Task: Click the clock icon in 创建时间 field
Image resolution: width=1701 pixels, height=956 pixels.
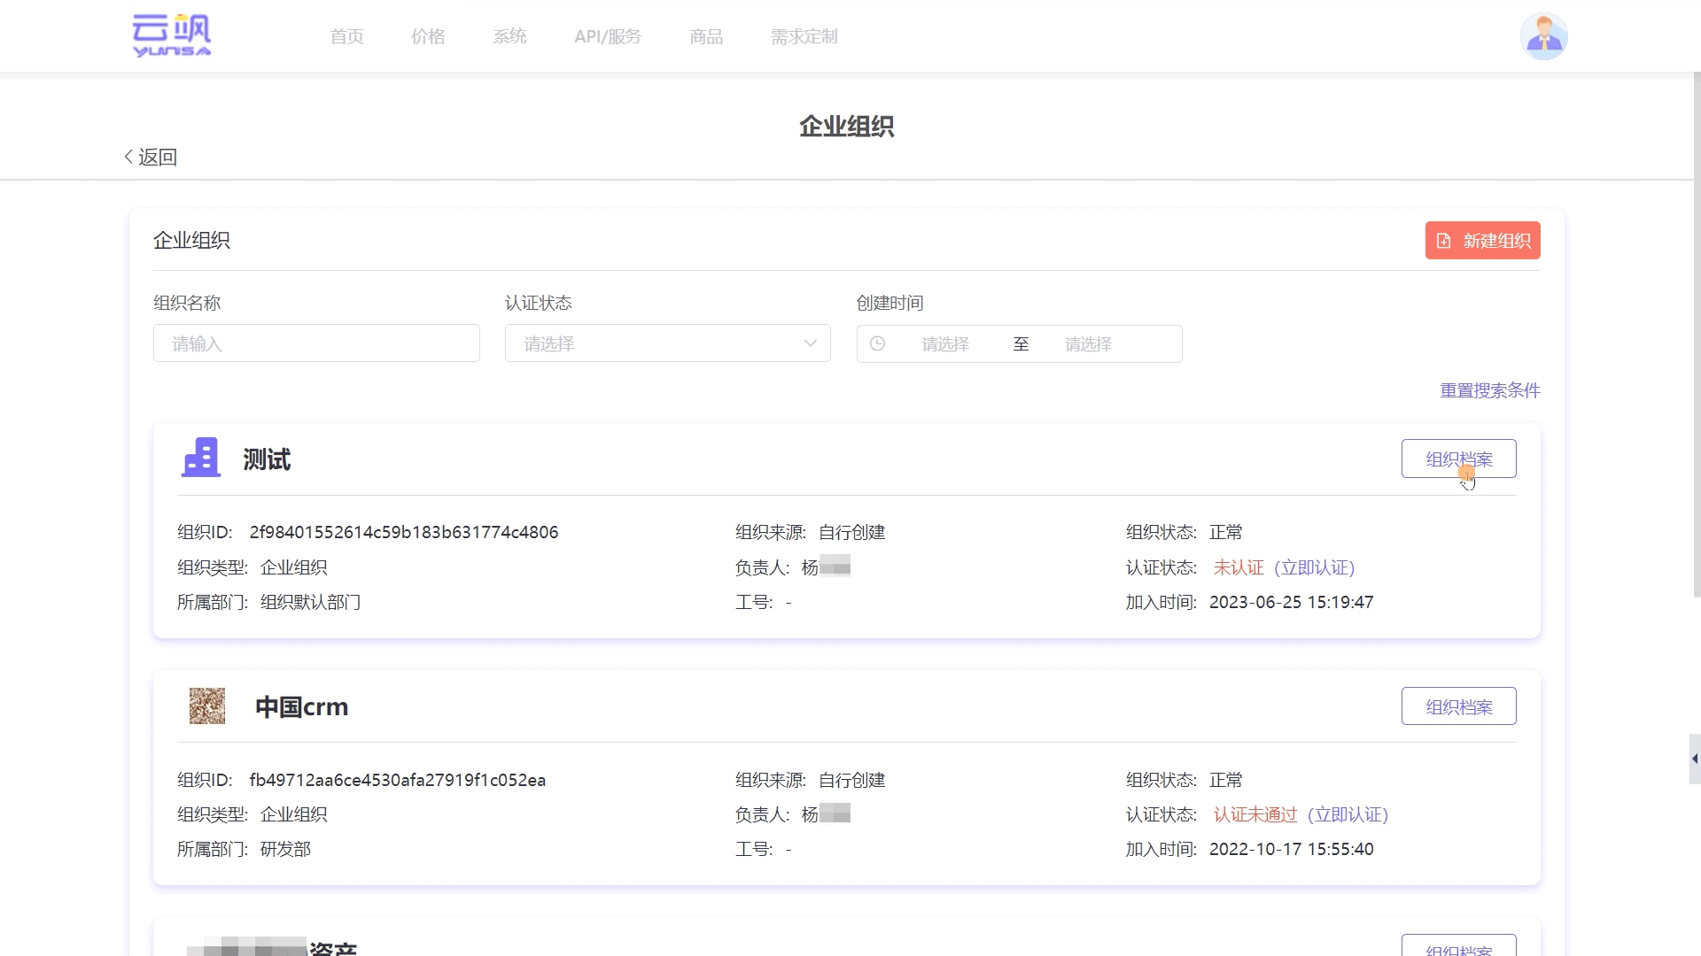Action: (877, 343)
